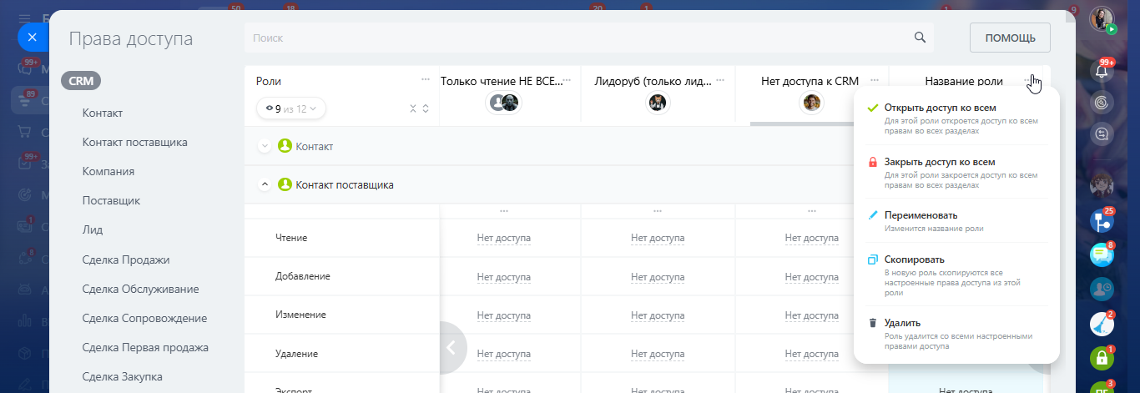
Task: Click the round left-arrow scroll button
Action: pos(452,347)
